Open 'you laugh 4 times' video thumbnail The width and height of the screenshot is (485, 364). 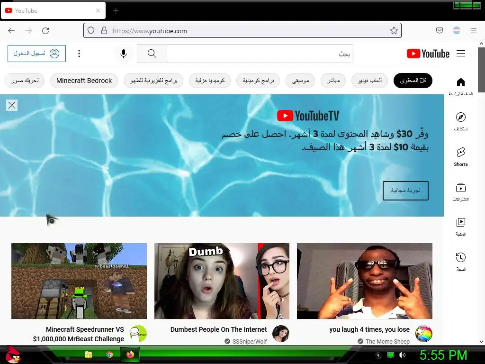[365, 281]
